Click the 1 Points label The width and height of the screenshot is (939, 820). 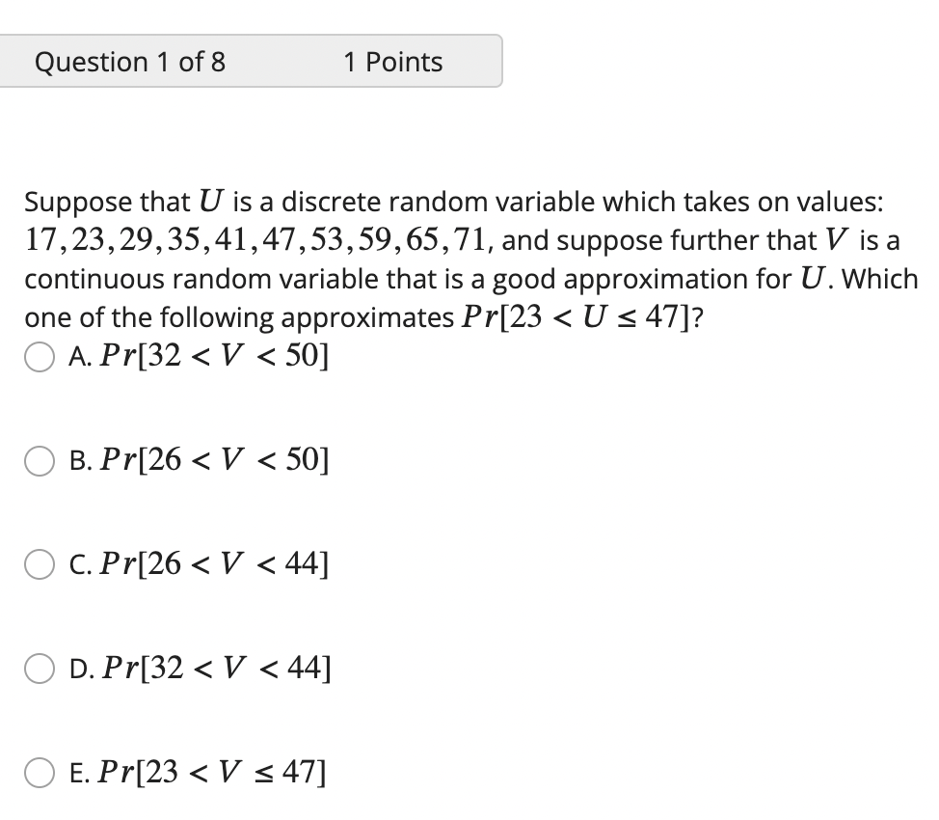[391, 62]
